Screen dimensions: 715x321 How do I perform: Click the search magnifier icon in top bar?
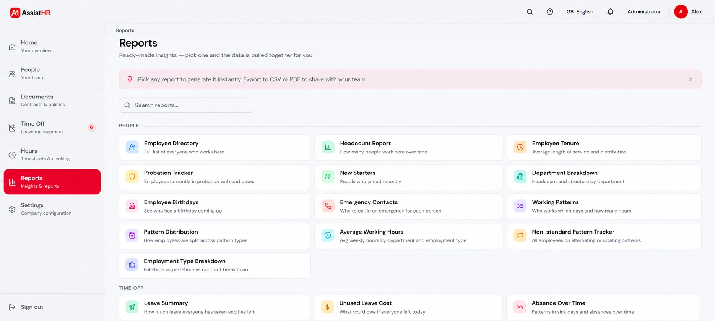tap(530, 12)
